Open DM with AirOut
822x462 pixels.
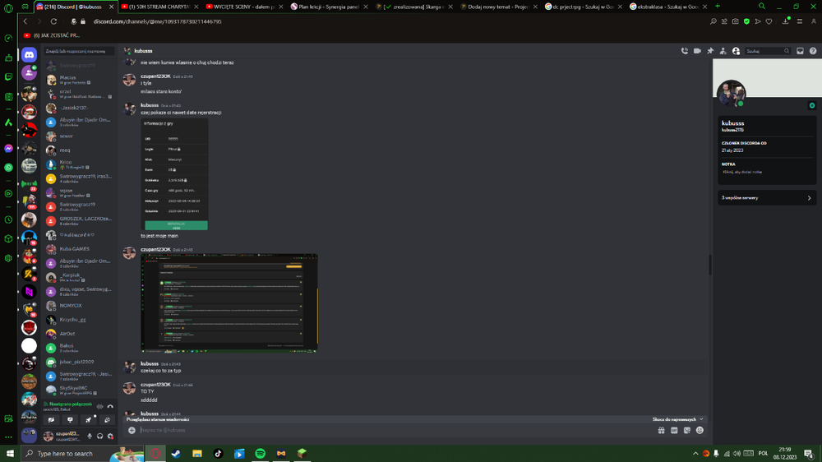80,334
